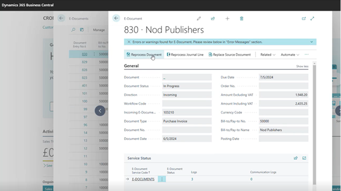The image size is (341, 191).
Task: Collapse the General section header
Action: pyautogui.click(x=131, y=66)
